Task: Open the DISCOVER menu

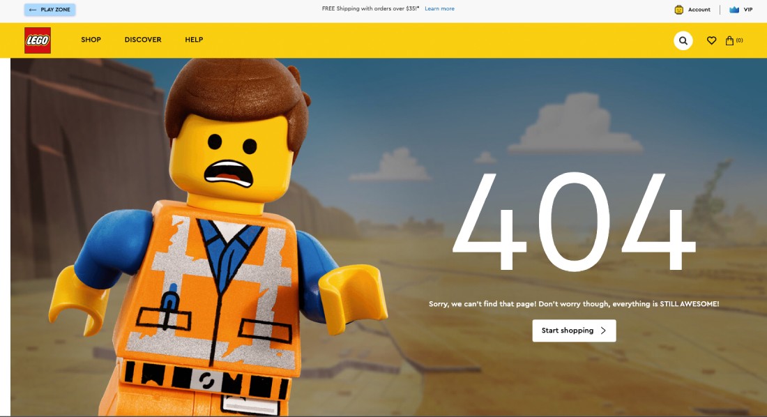Action: click(143, 40)
